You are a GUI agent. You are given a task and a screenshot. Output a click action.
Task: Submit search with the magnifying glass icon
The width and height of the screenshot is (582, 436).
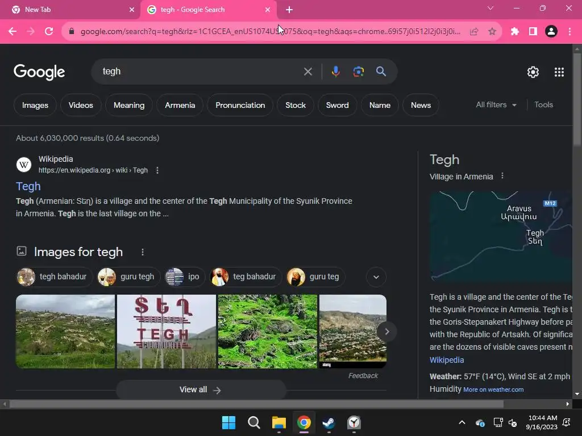click(381, 72)
